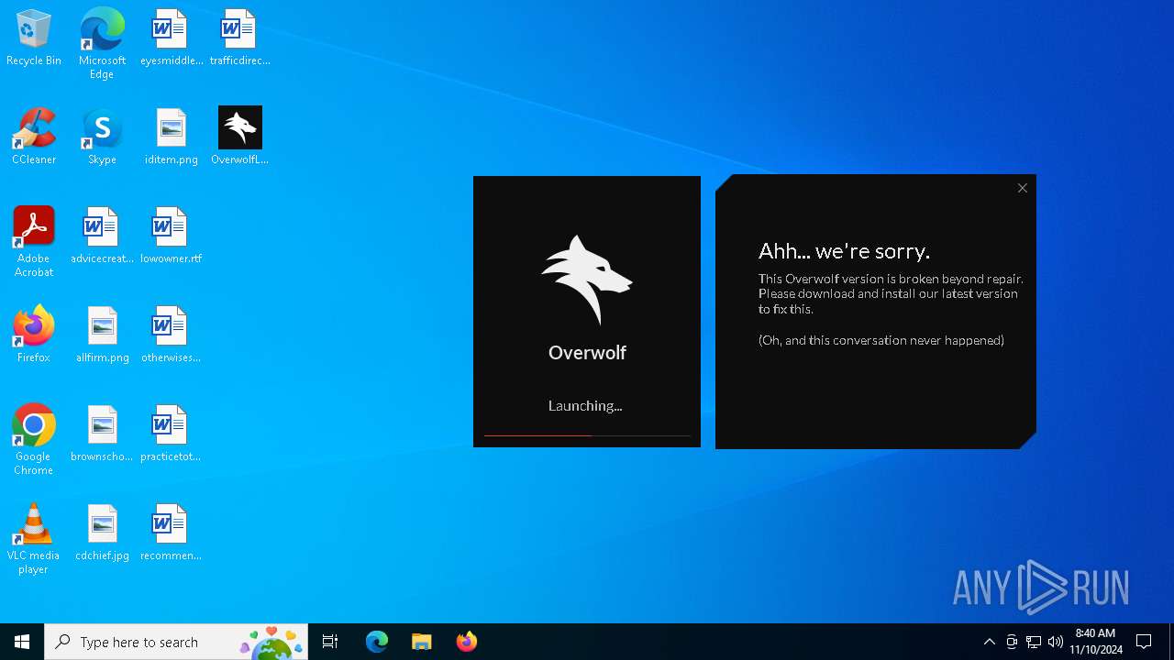
Task: Open VLC media player desktop shortcut
Action: click(34, 538)
